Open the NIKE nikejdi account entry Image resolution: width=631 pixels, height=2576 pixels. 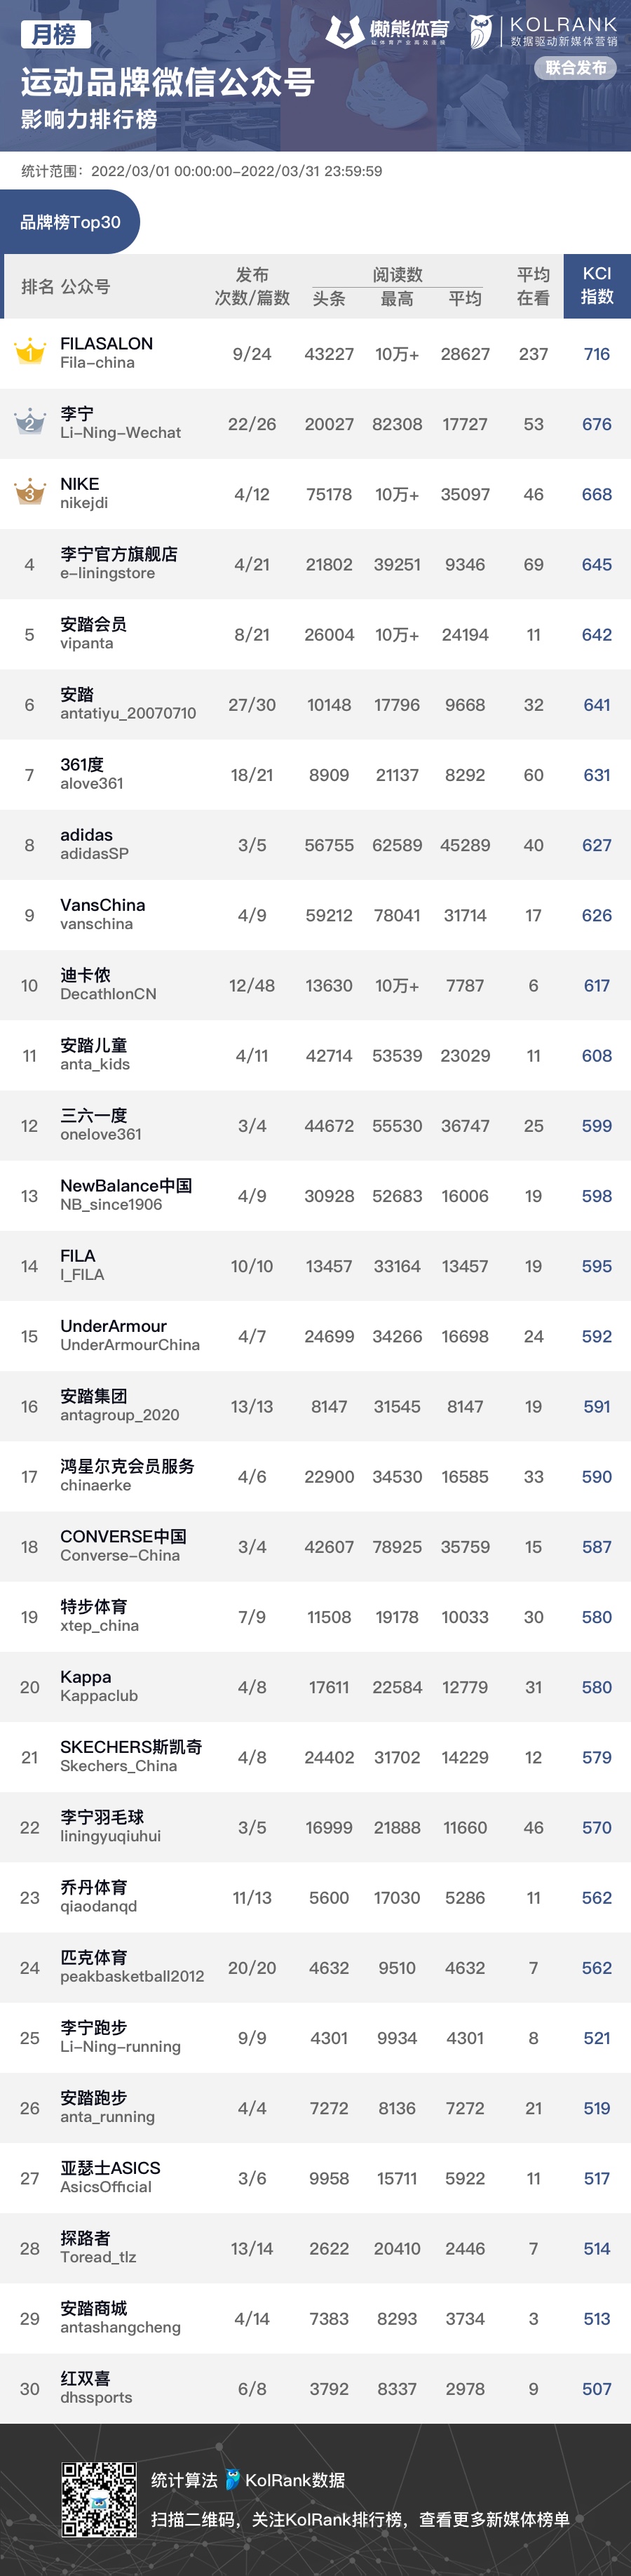84,492
